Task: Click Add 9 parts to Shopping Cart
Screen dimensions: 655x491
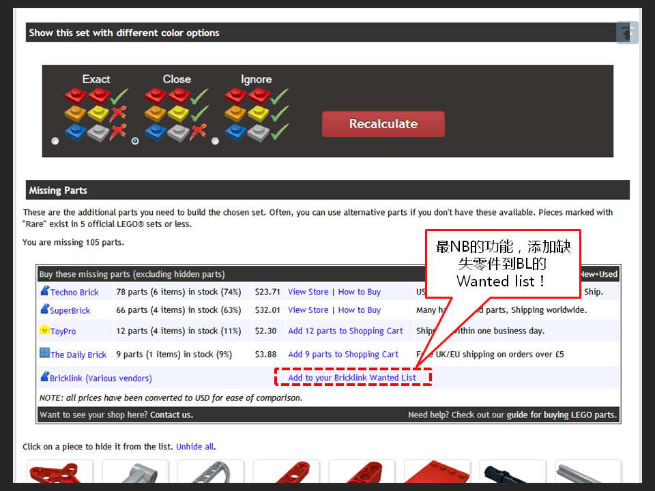Action: [x=343, y=355]
